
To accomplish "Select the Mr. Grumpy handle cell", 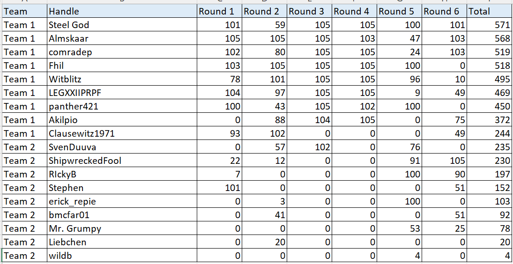I will click(x=122, y=228).
